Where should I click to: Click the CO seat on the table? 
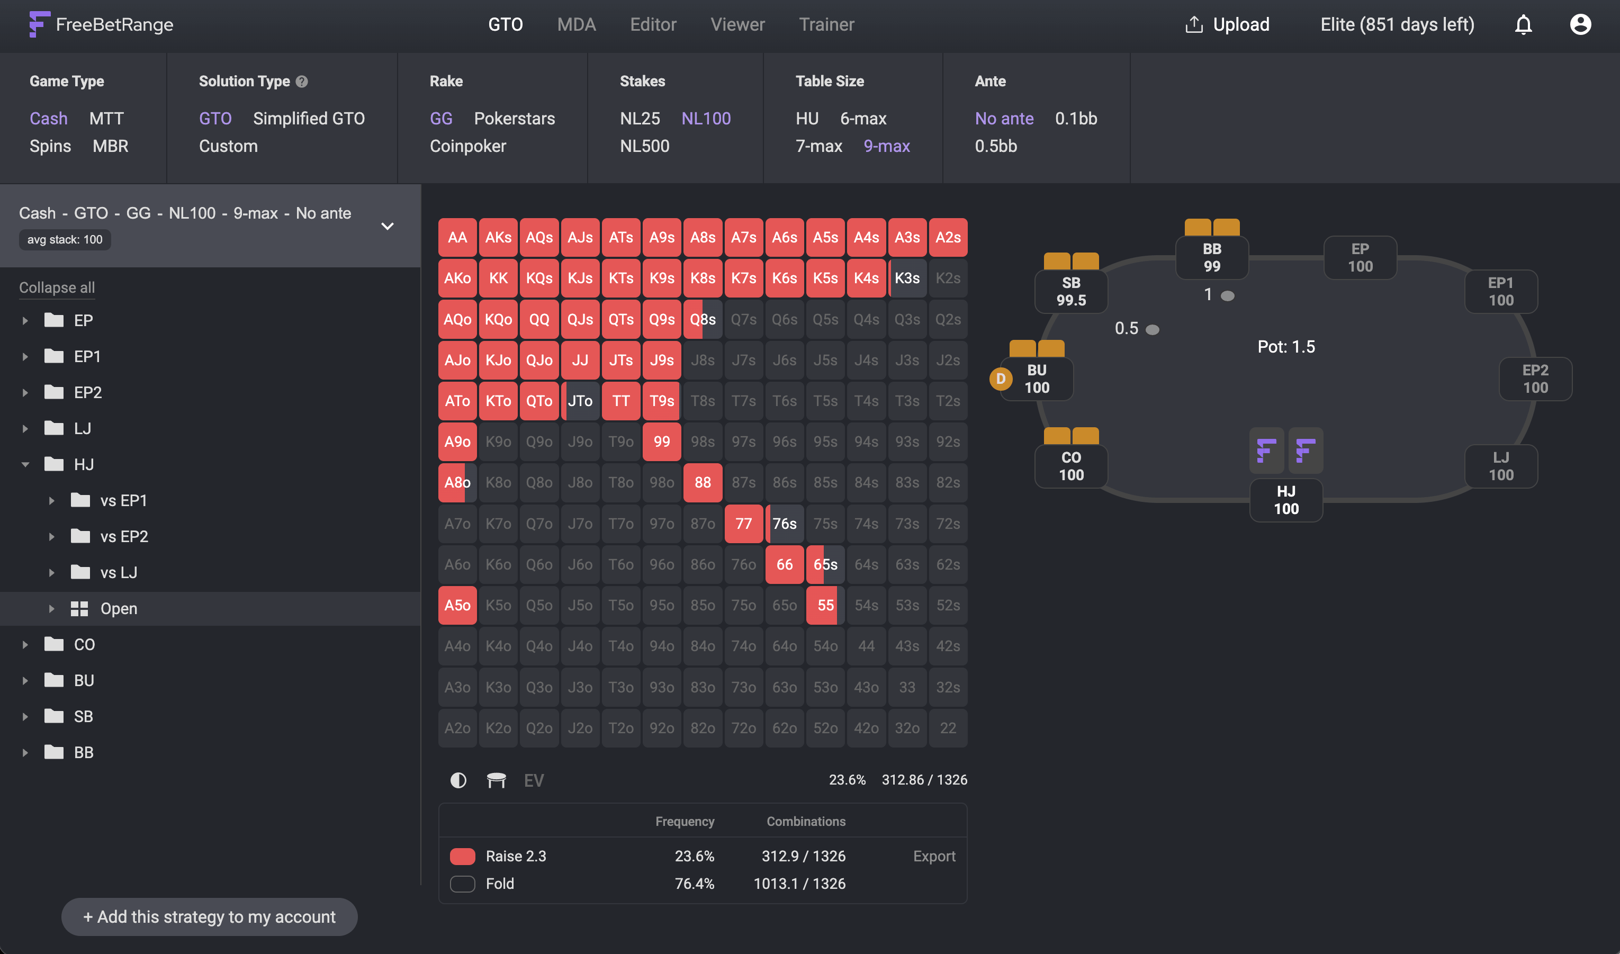1071,466
